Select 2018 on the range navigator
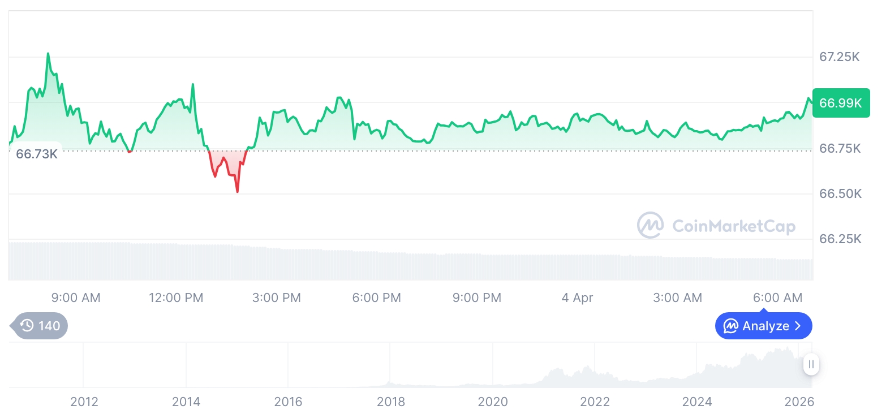Viewport: 886px width, 414px height. [x=391, y=402]
